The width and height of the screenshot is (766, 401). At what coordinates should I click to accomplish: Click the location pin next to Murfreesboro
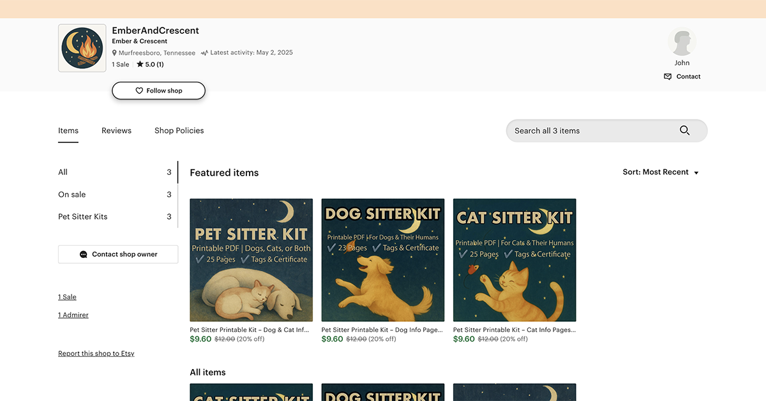click(x=115, y=53)
